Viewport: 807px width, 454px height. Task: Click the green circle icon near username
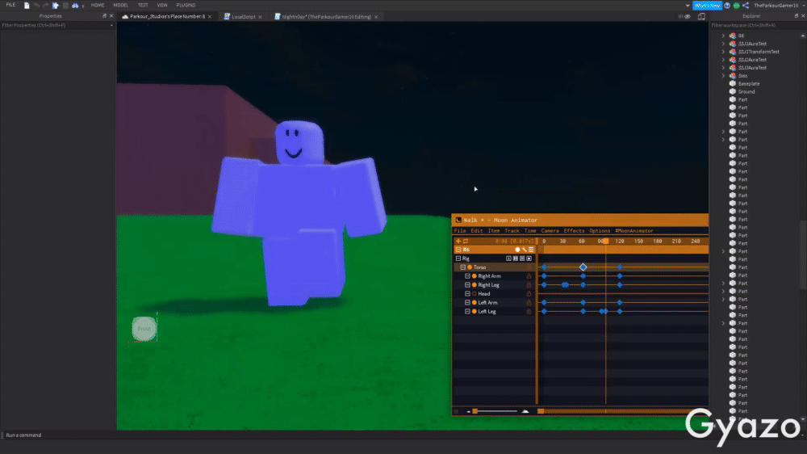[737, 5]
